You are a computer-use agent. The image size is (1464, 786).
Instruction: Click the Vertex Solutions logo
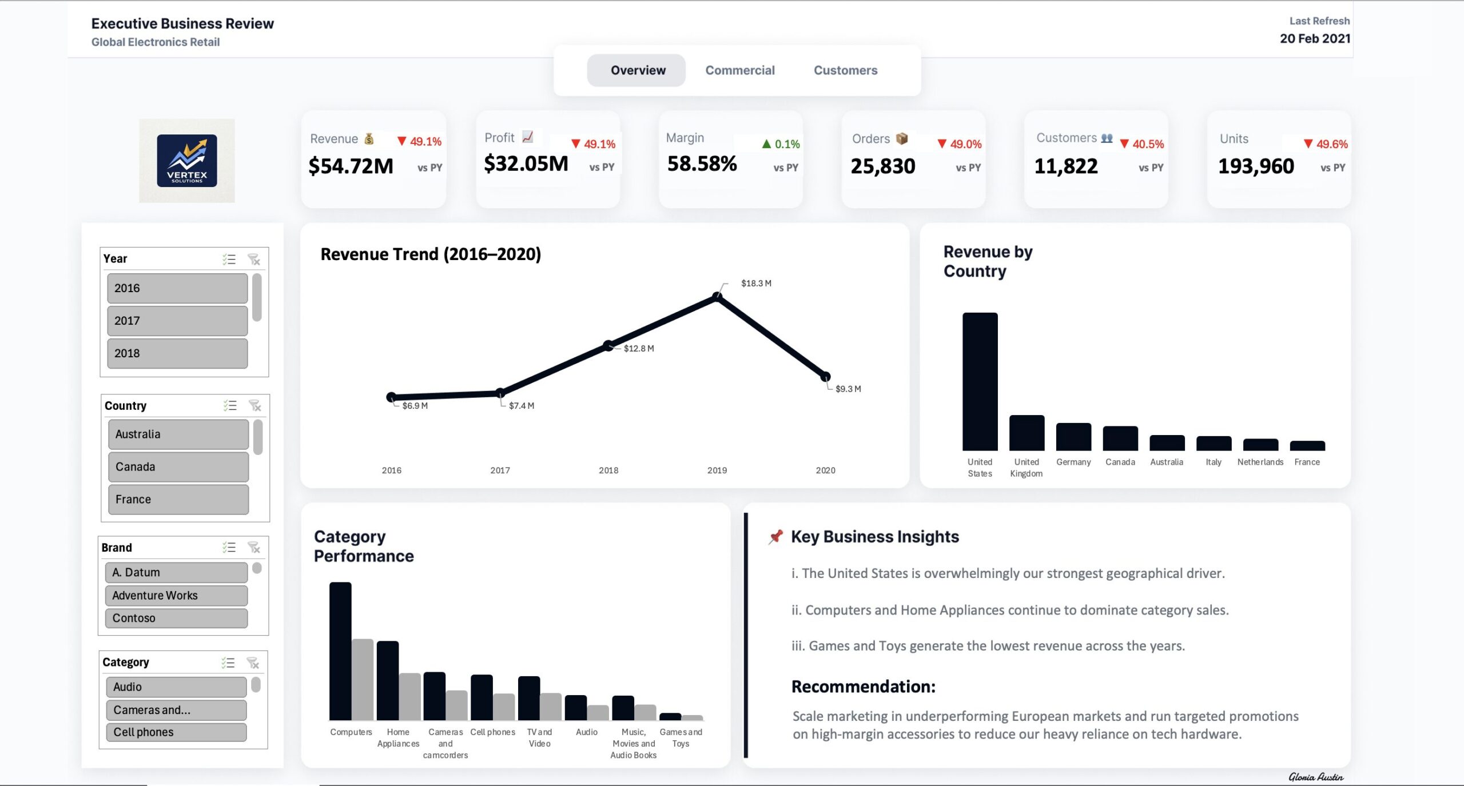tap(187, 161)
